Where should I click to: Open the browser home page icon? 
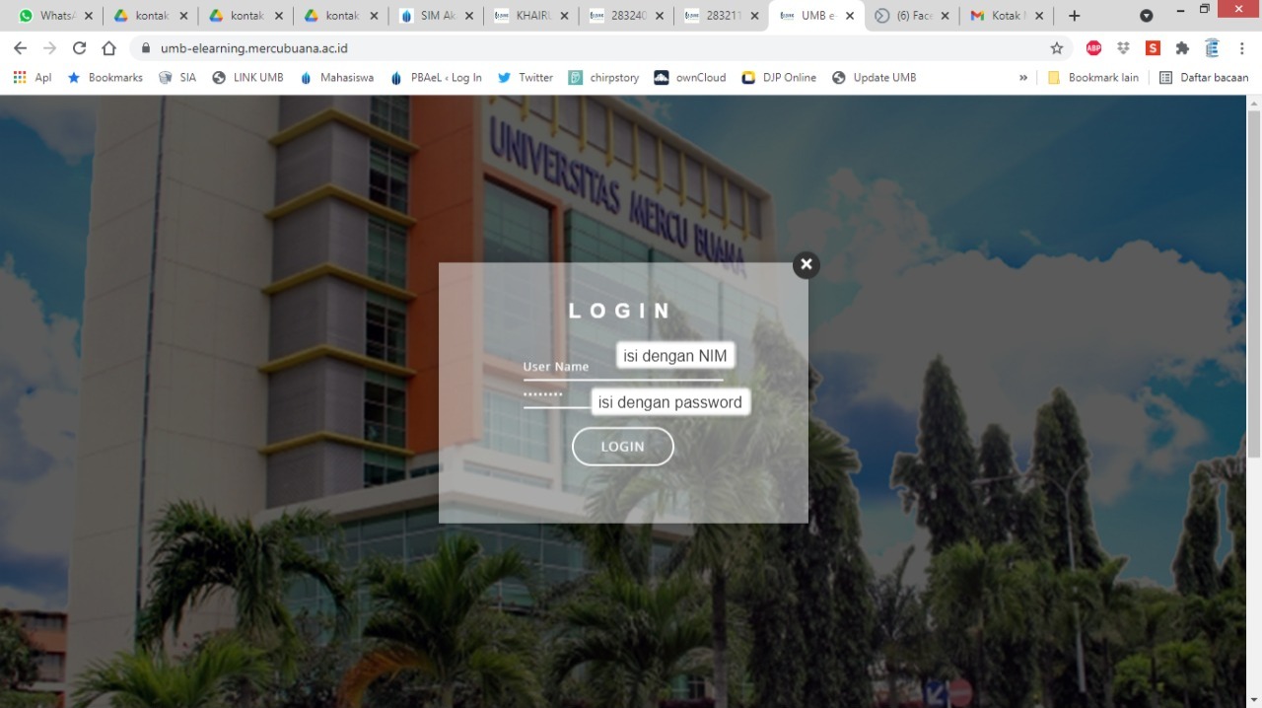pos(108,47)
